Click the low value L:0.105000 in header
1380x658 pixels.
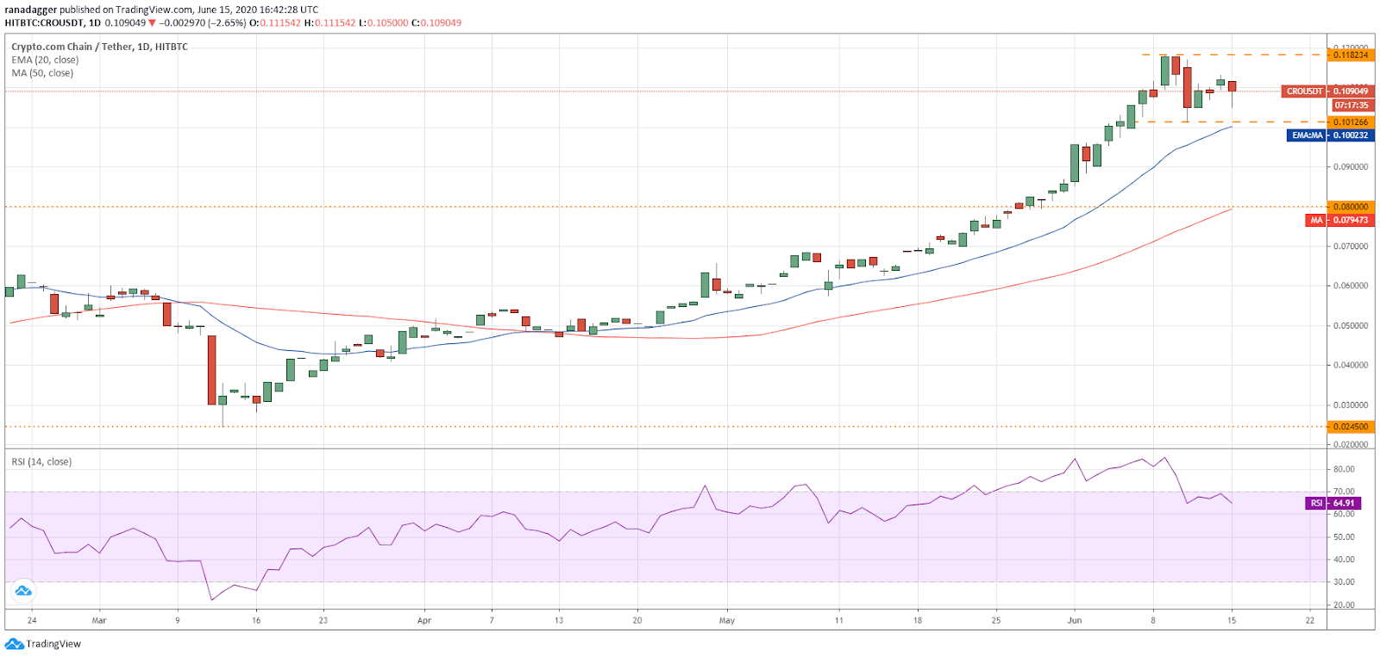click(x=383, y=22)
